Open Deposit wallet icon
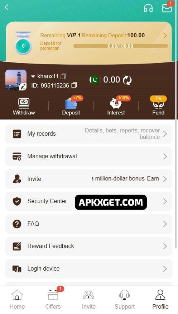Screen dimensions: 178x314 point(71,103)
